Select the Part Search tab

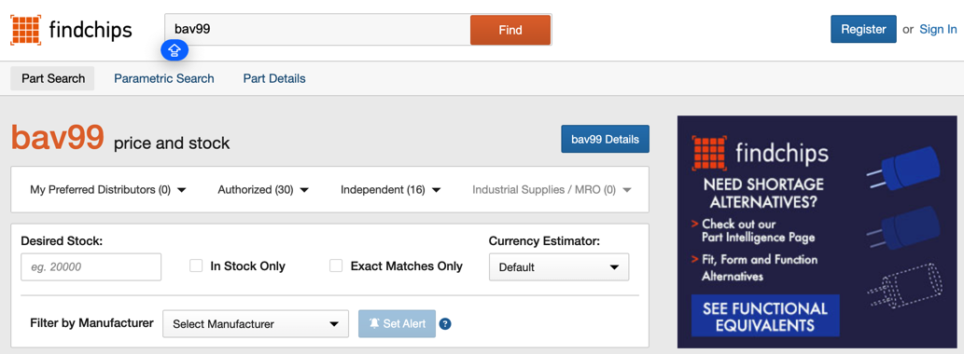(x=53, y=78)
